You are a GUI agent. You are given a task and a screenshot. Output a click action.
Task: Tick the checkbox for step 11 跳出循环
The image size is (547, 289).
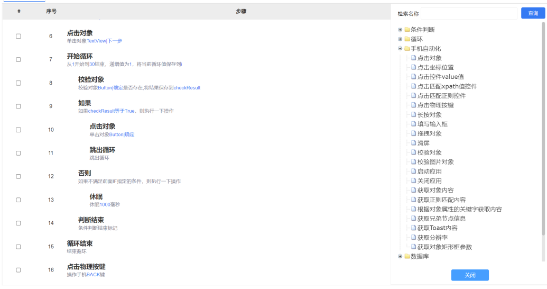click(x=18, y=153)
